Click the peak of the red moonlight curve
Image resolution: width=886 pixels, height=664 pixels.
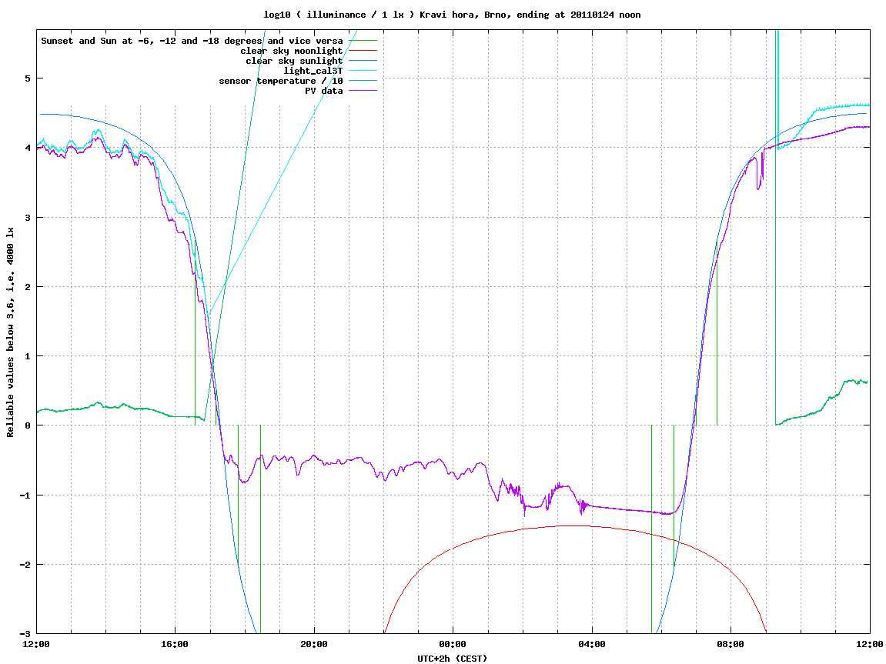[x=573, y=526]
